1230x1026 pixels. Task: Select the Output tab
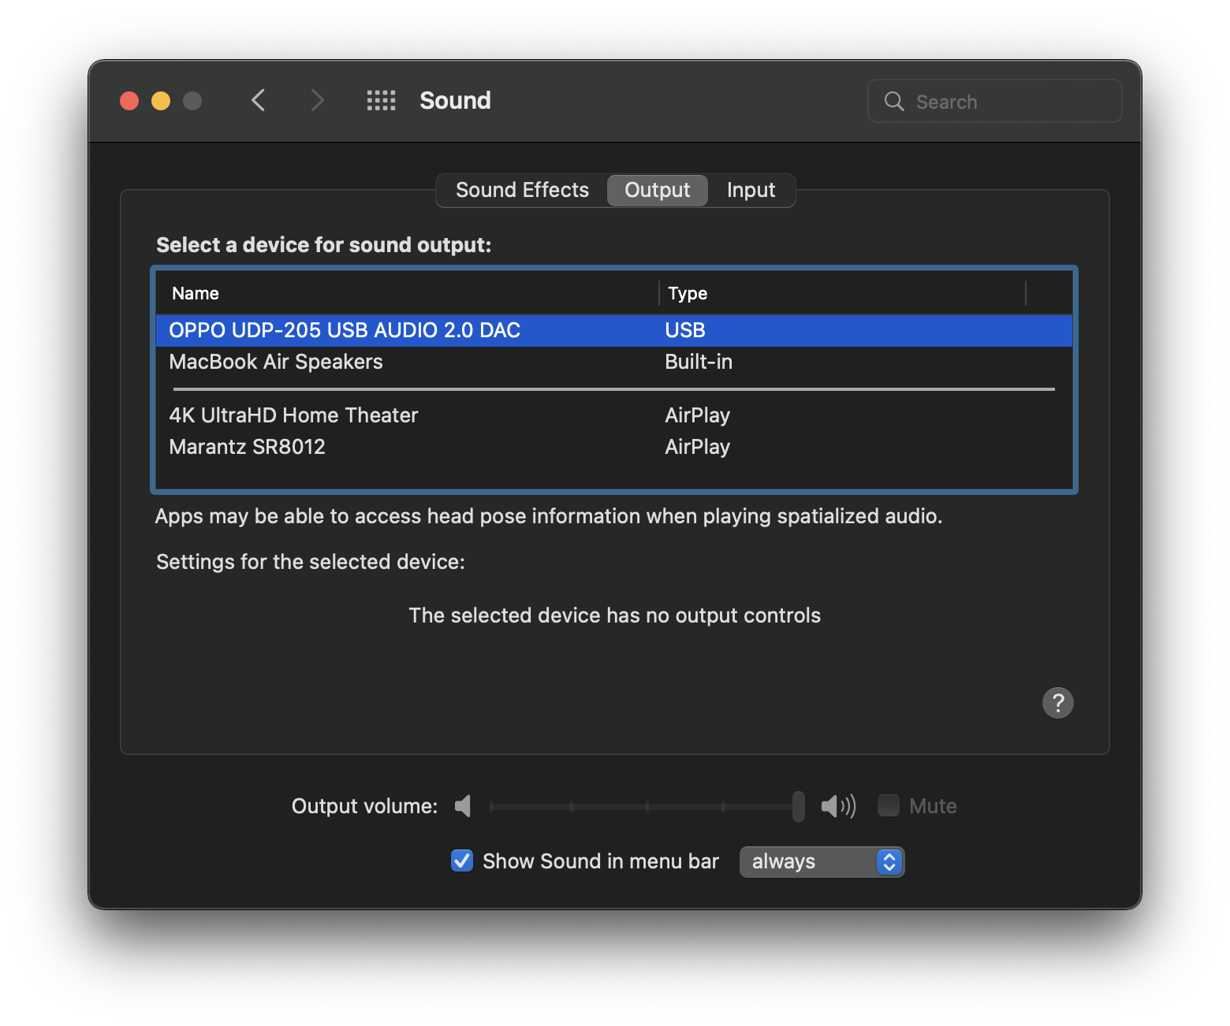(657, 190)
